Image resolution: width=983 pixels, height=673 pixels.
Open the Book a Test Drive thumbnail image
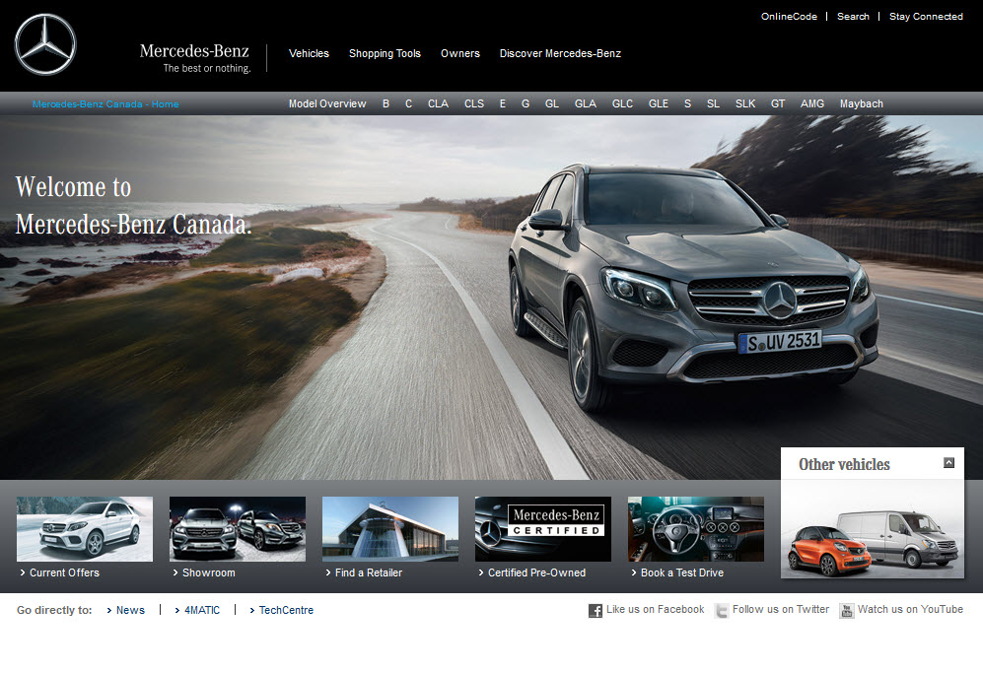coord(696,529)
